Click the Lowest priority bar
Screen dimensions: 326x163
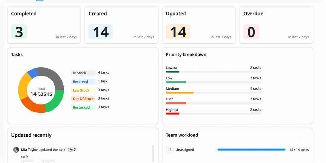click(213, 71)
